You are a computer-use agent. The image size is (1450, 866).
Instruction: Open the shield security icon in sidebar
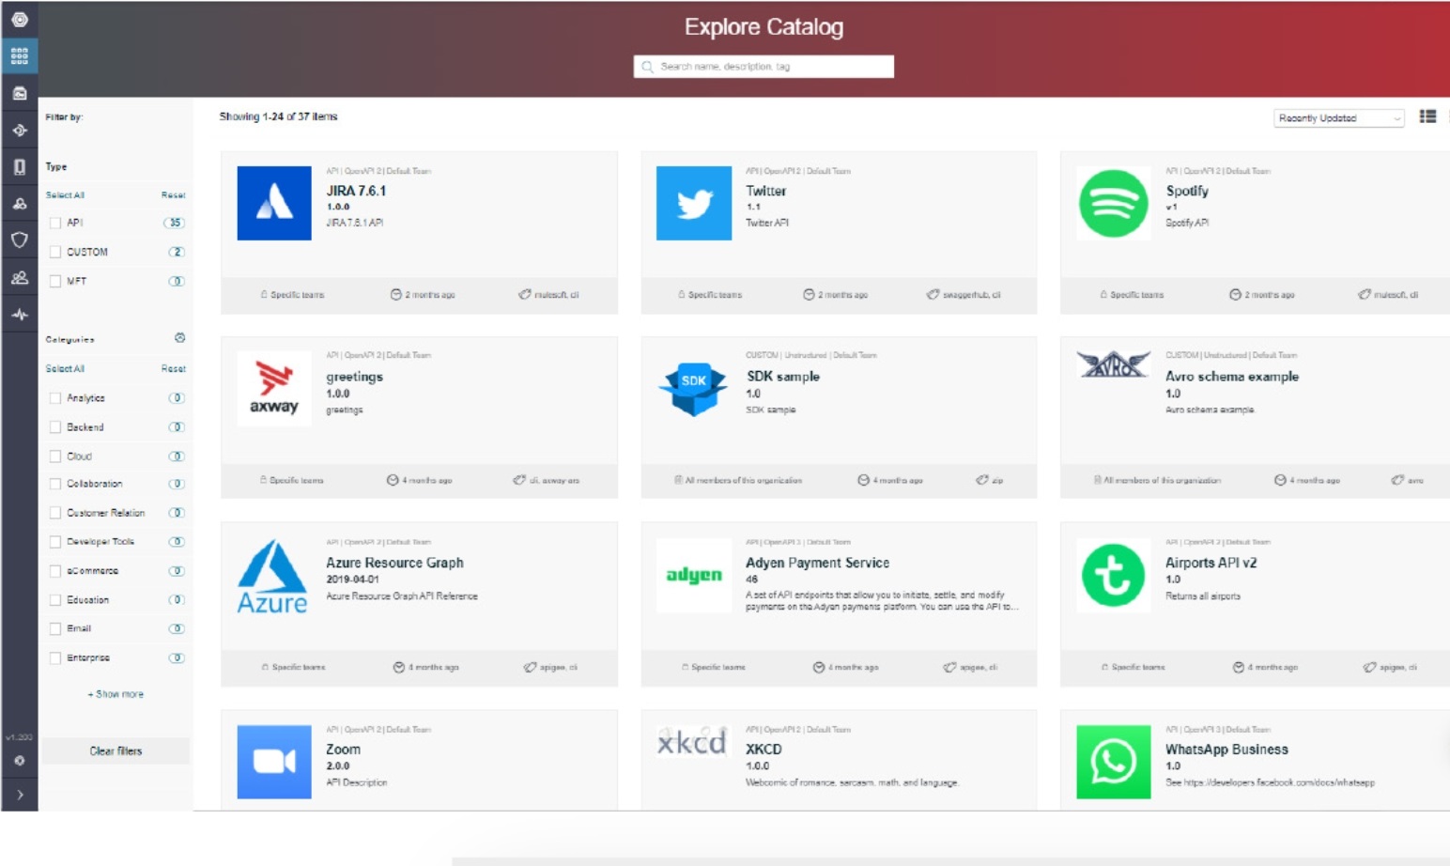click(x=19, y=240)
